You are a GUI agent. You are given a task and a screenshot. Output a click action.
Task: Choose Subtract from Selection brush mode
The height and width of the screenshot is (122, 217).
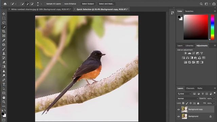[32, 4]
